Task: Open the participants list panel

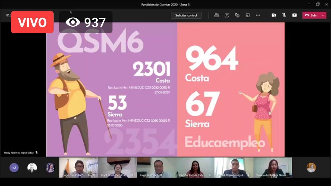Action: (x=216, y=15)
